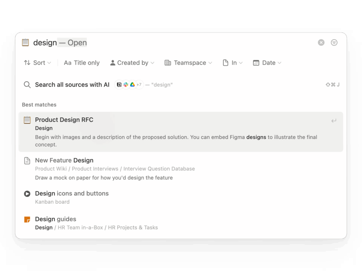Open the Product Design RFC result
The width and height of the screenshot is (362, 271).
(x=64, y=120)
